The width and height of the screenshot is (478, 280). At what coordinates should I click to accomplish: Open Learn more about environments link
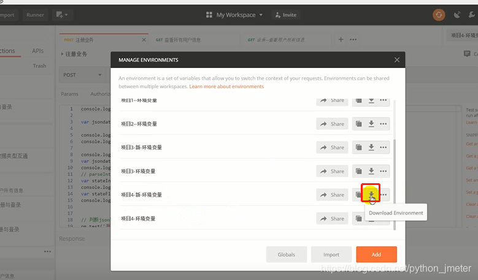(x=226, y=86)
